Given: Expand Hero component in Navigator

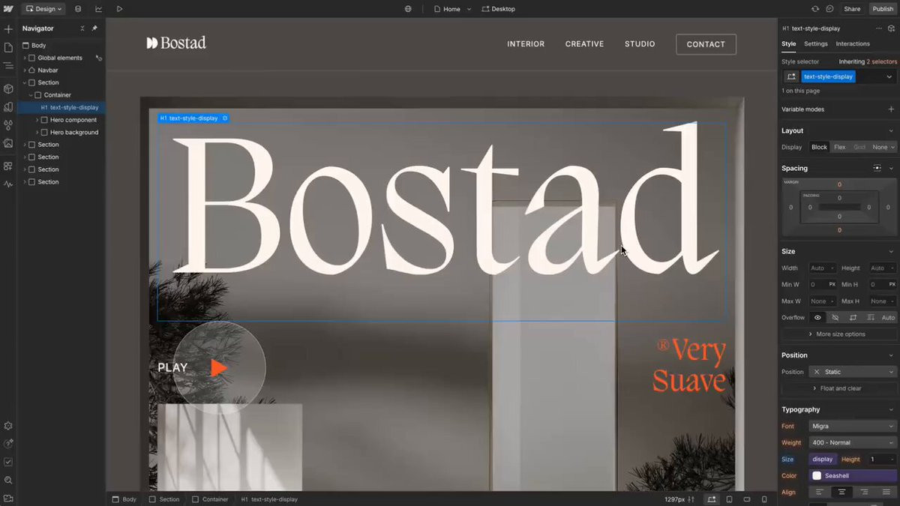Looking at the screenshot, I should [x=37, y=120].
